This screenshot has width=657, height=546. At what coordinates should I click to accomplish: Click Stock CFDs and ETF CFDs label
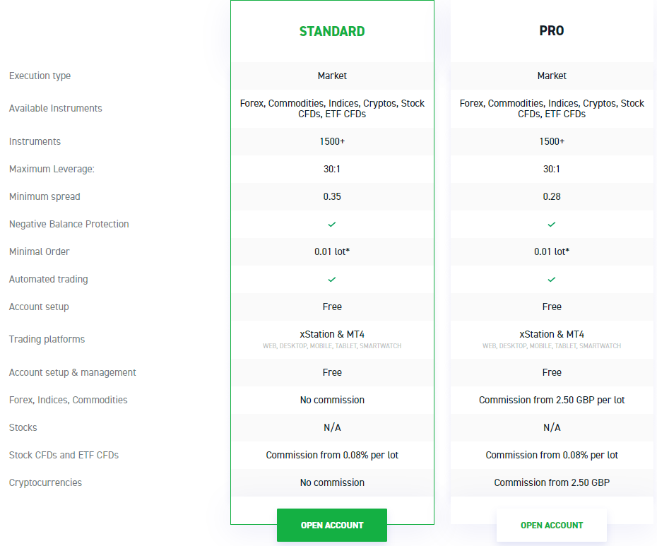point(64,455)
